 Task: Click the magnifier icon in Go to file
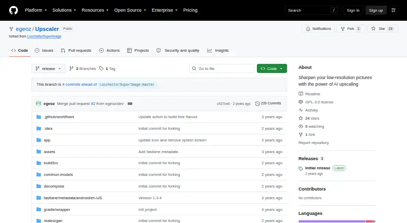194,68
